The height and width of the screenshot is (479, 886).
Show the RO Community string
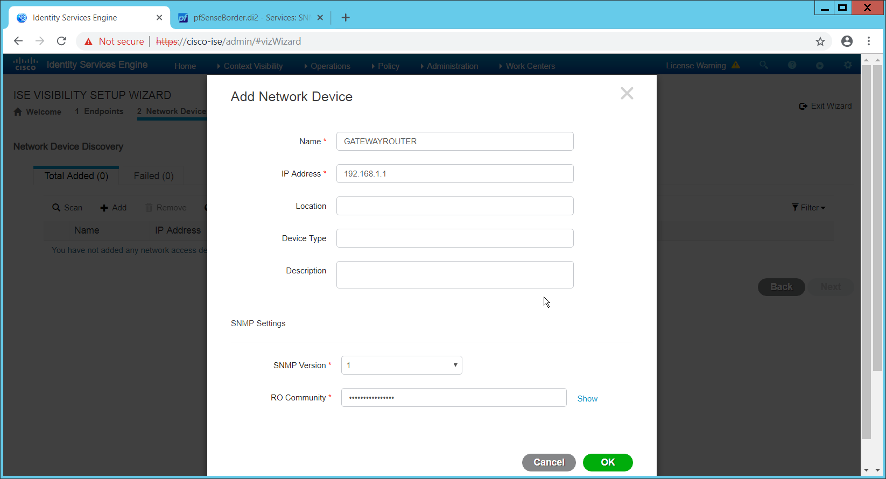point(587,399)
